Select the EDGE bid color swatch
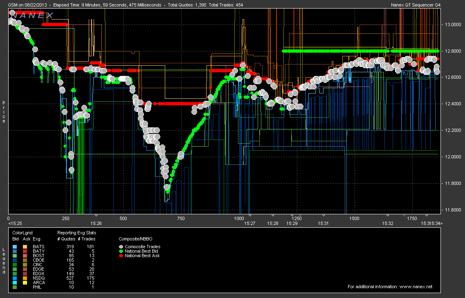This screenshot has height=298, width=465. [15, 269]
